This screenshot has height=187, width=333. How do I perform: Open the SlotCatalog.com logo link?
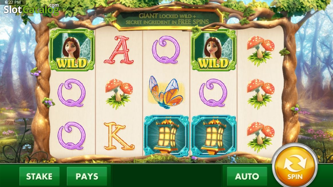click(x=31, y=9)
